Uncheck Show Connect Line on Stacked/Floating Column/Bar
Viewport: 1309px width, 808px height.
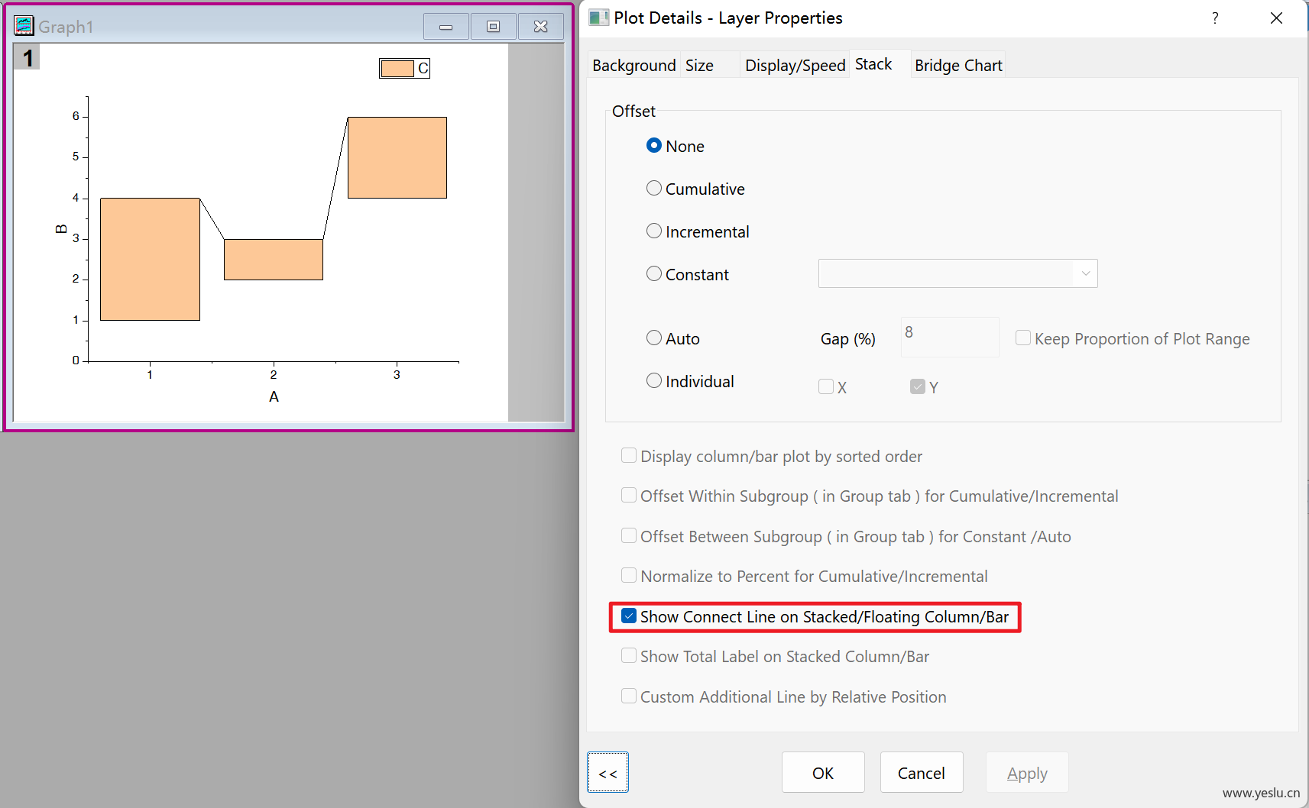tap(629, 616)
